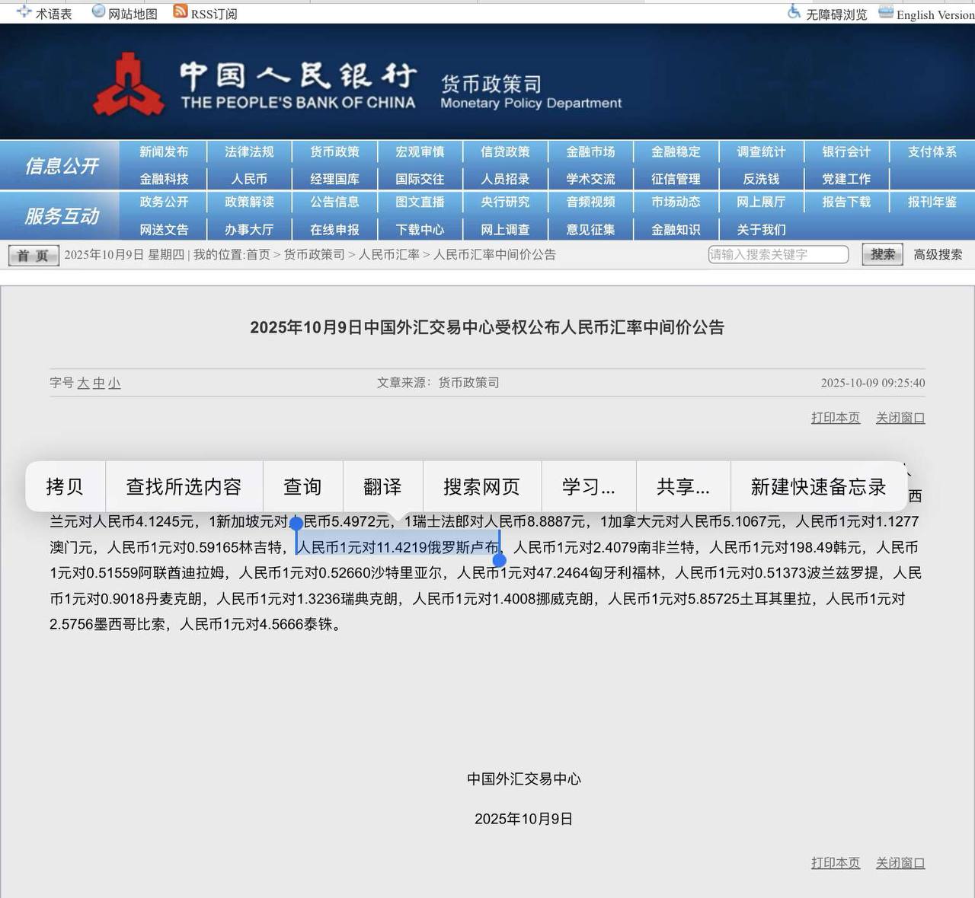975x898 pixels.
Task: Click the People's Bank of China logo
Action: tap(129, 84)
